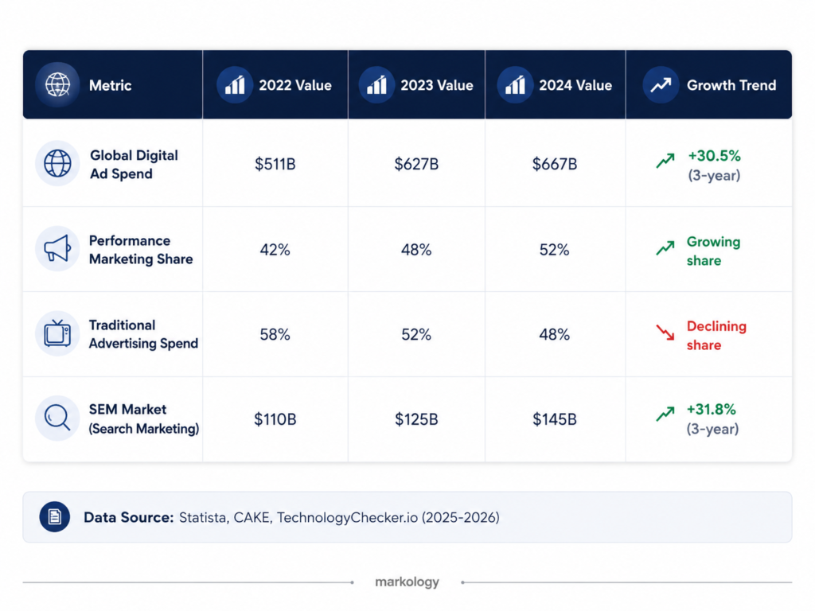The height and width of the screenshot is (611, 815).
Task: Click the bar chart icon for 2024 Value
Action: (515, 84)
